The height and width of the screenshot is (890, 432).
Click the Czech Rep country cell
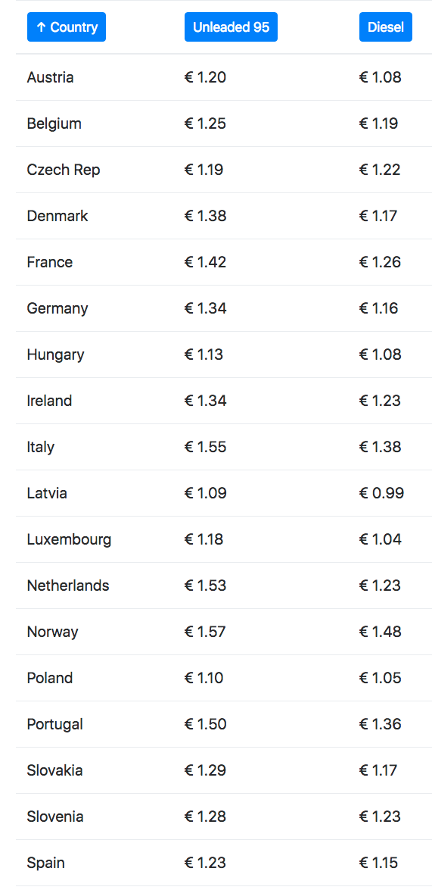[x=64, y=170]
